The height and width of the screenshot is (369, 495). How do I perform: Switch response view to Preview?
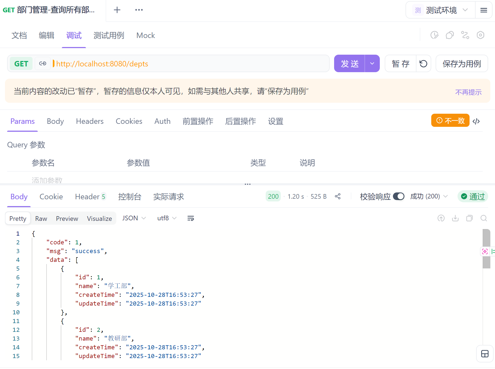click(x=67, y=218)
